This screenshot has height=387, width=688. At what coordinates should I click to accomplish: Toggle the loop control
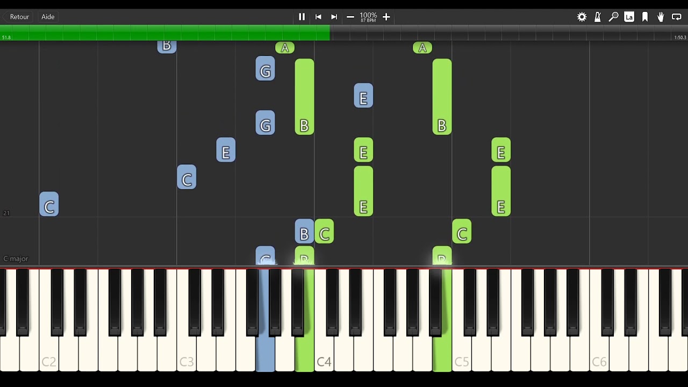point(677,17)
